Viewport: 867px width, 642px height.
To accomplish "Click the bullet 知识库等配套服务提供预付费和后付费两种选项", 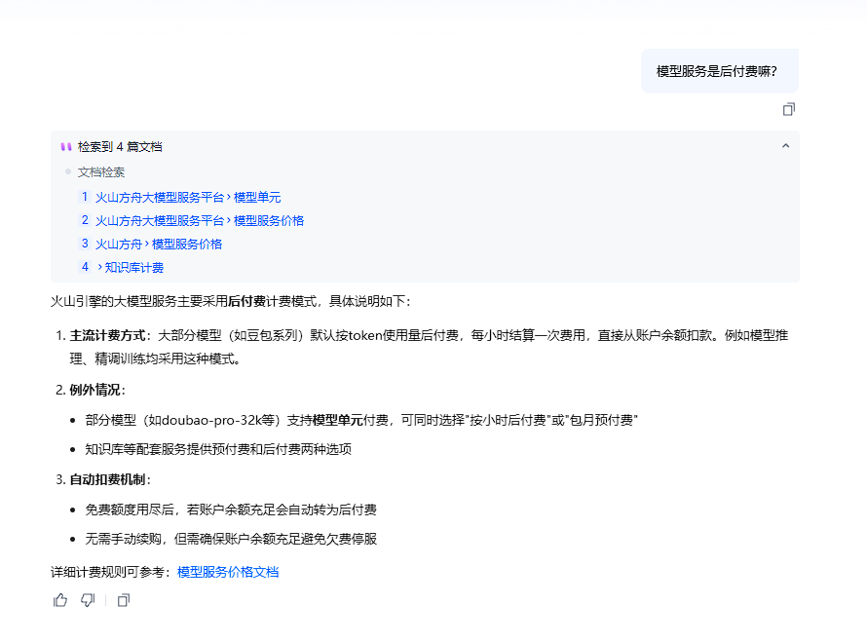I will coord(218,449).
